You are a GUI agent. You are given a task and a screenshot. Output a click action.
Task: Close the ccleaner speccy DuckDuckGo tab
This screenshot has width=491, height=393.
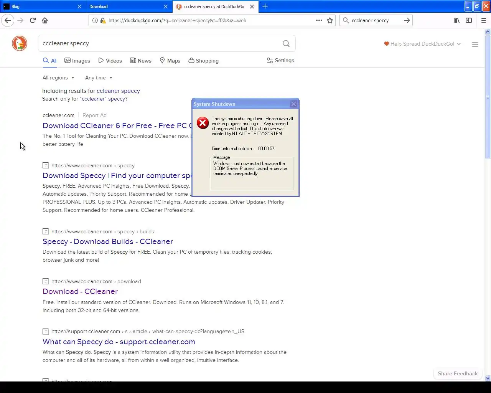pos(252,7)
